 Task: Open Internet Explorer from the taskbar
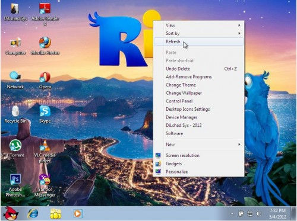[33, 213]
